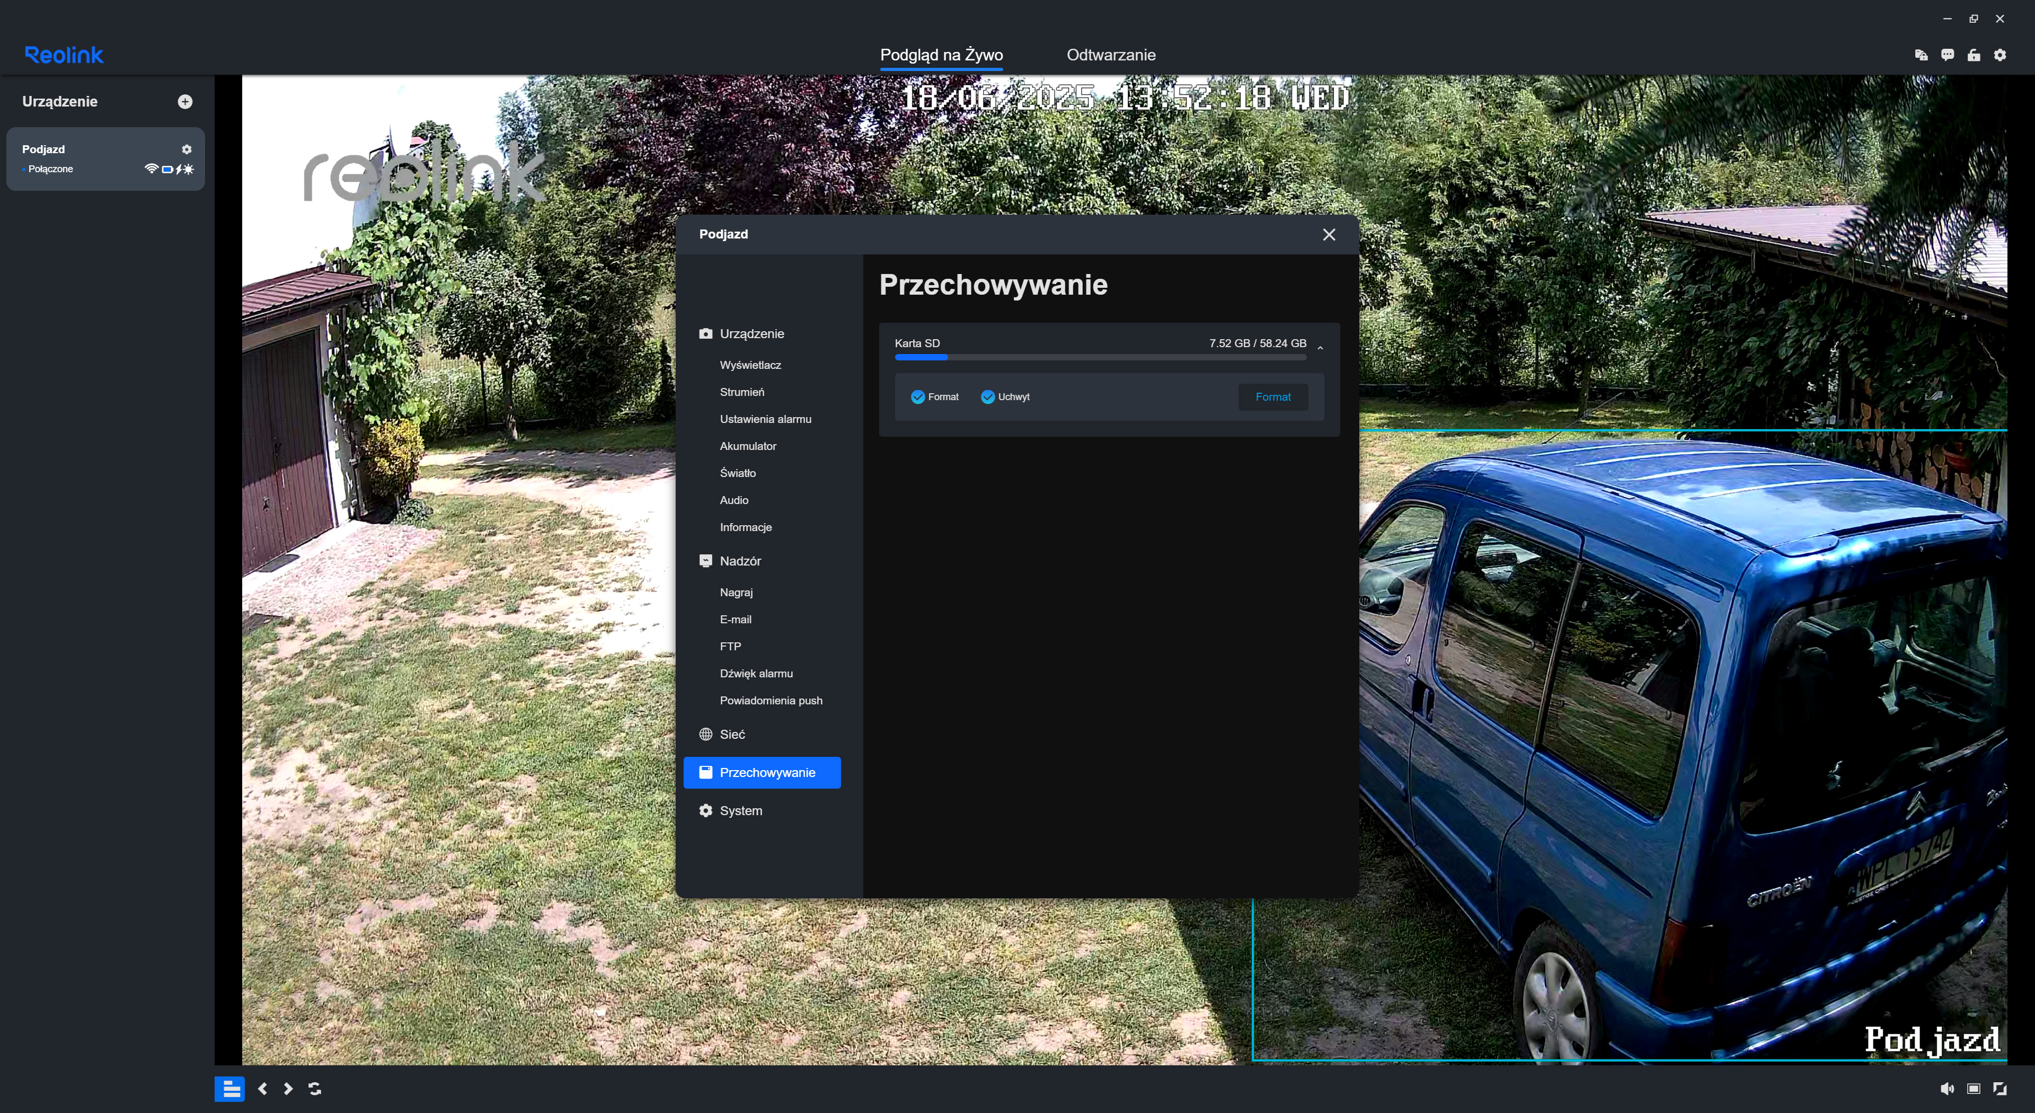Select Przechowywanie in settings menu
Screen dimensions: 2035x1113
(762, 772)
